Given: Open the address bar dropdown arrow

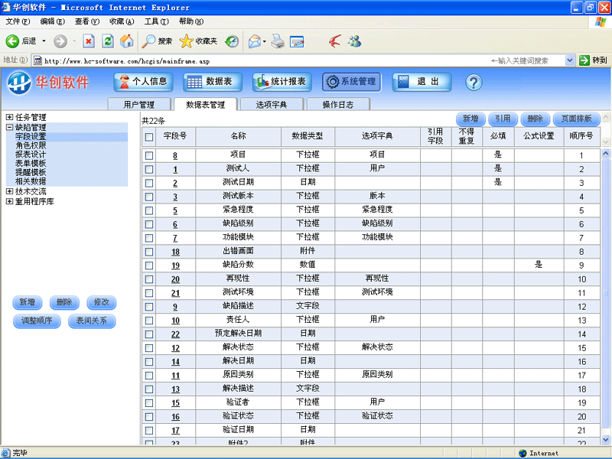Looking at the screenshot, I should click(x=569, y=60).
